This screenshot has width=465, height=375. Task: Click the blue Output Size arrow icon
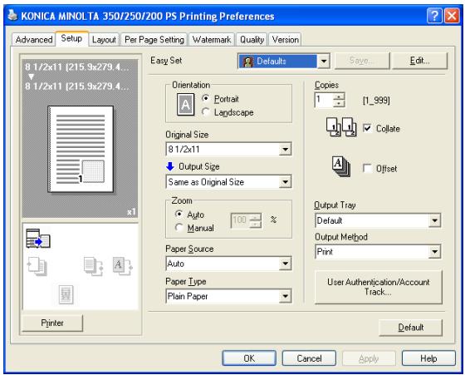170,166
